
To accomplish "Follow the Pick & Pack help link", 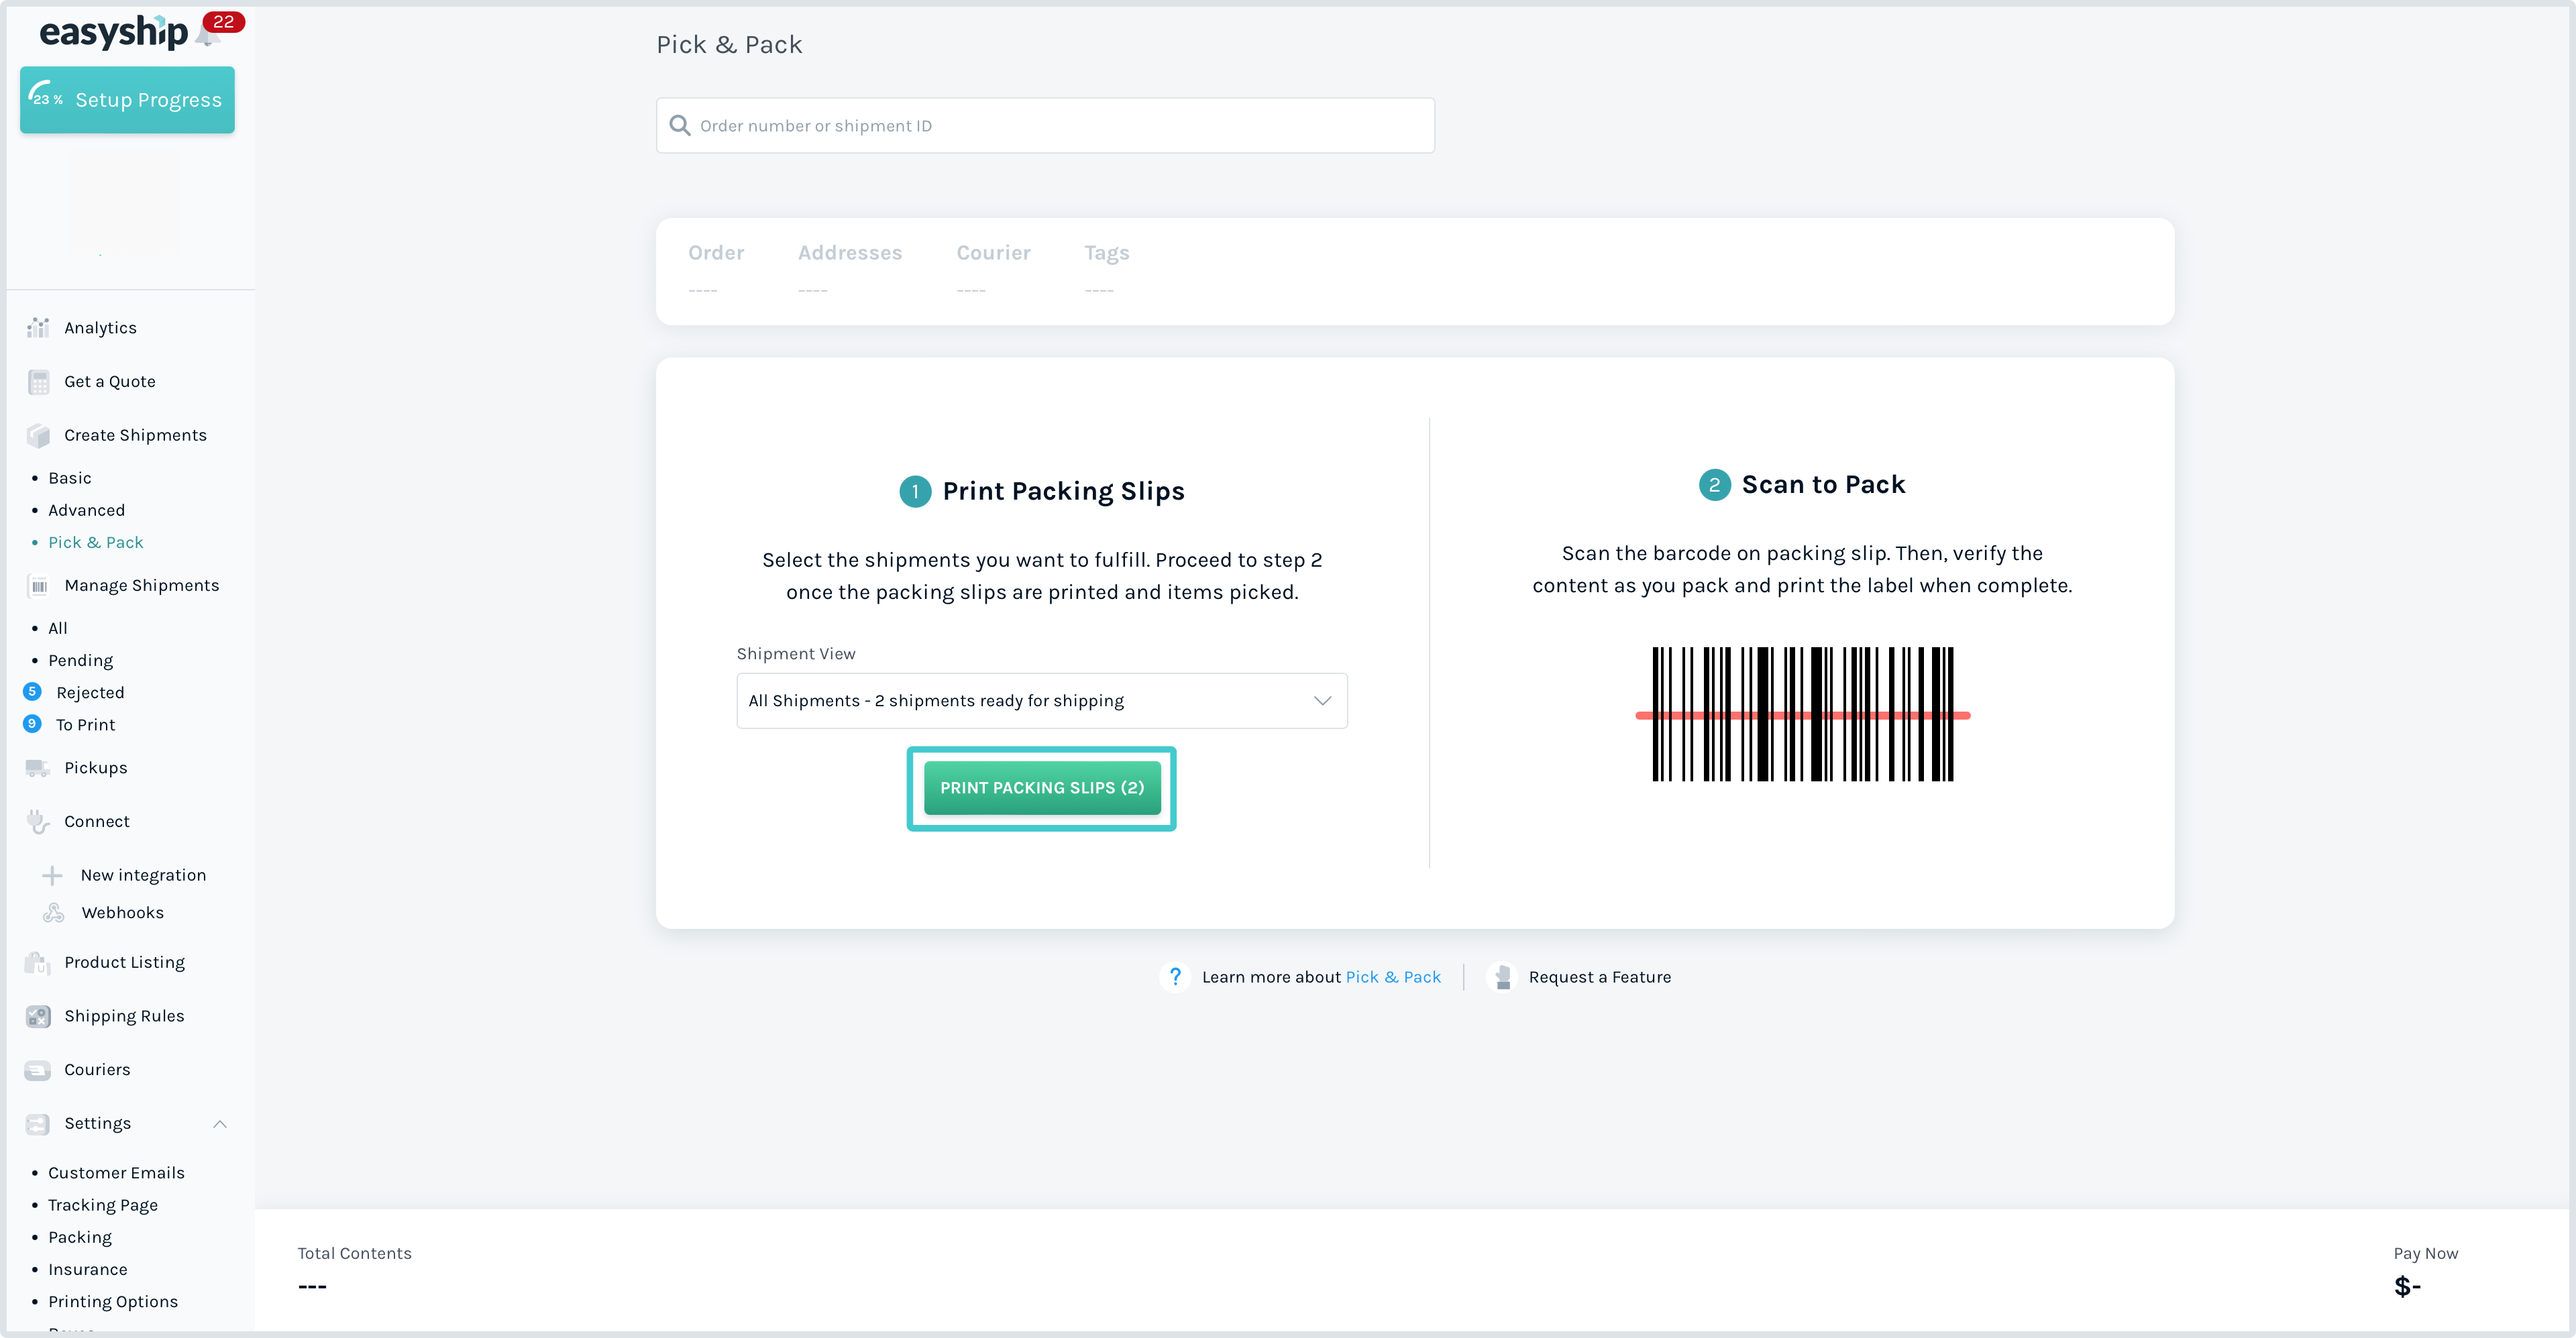I will 1393,977.
